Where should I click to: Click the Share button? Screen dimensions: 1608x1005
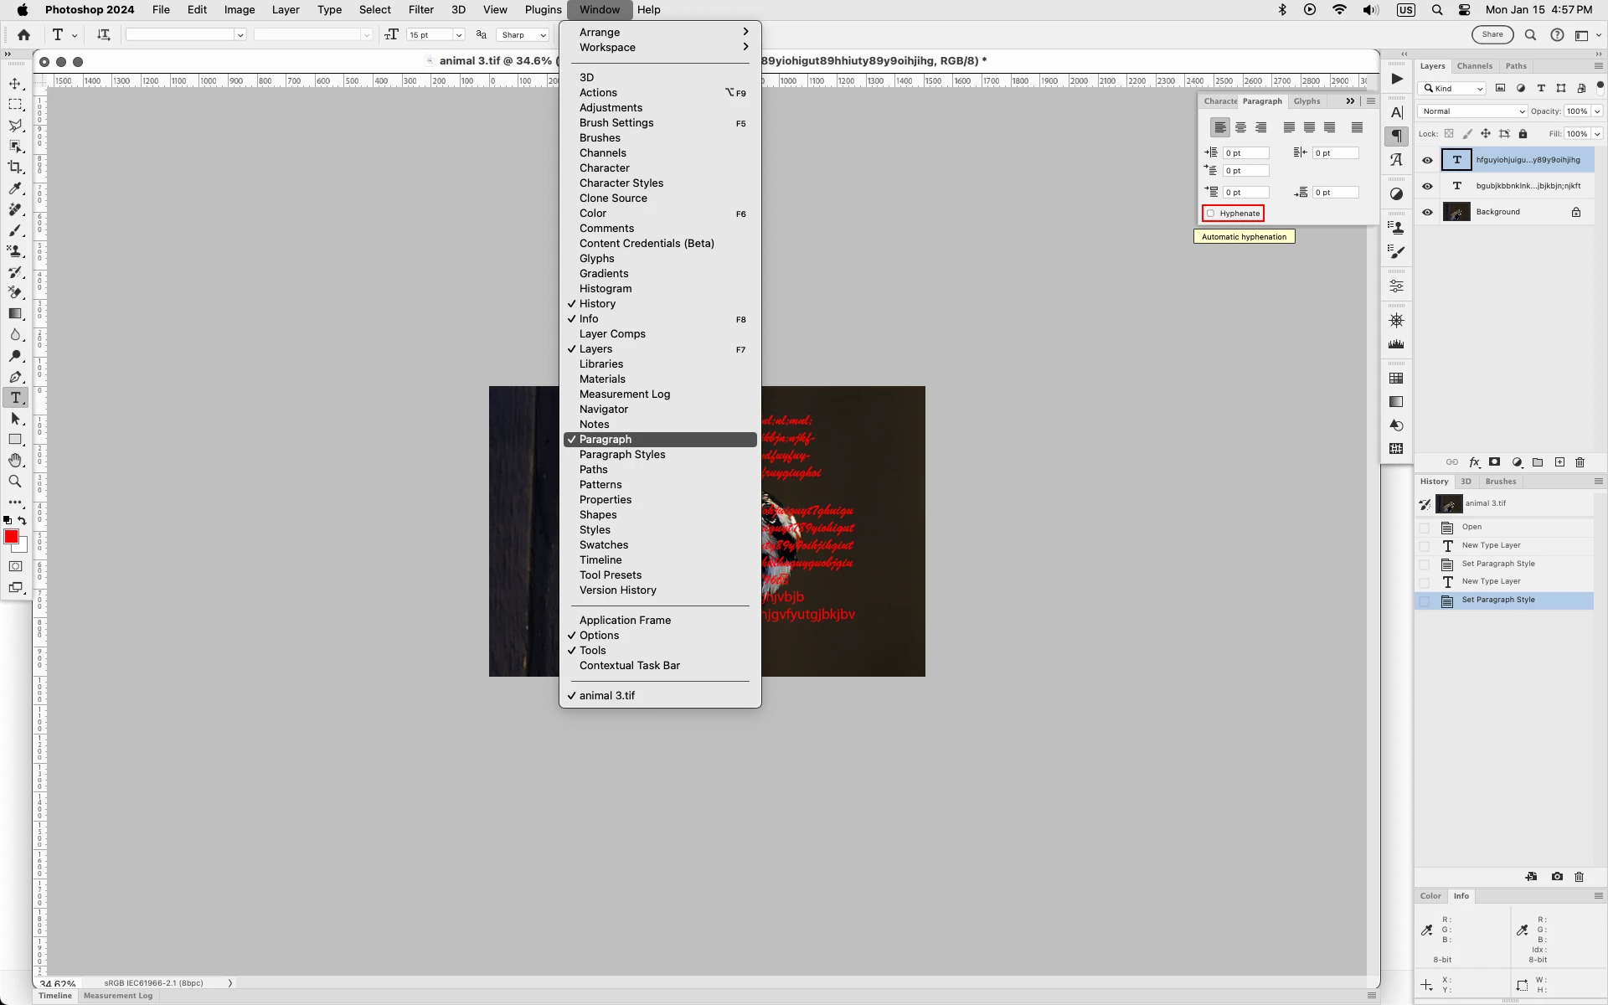click(x=1492, y=34)
